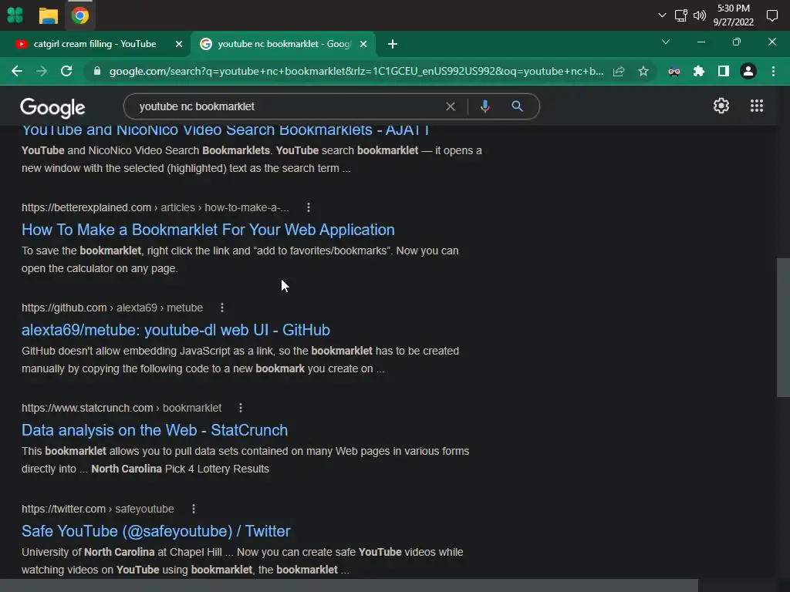790x592 pixels.
Task: Open the tab search dropdown chevron
Action: pos(666,42)
